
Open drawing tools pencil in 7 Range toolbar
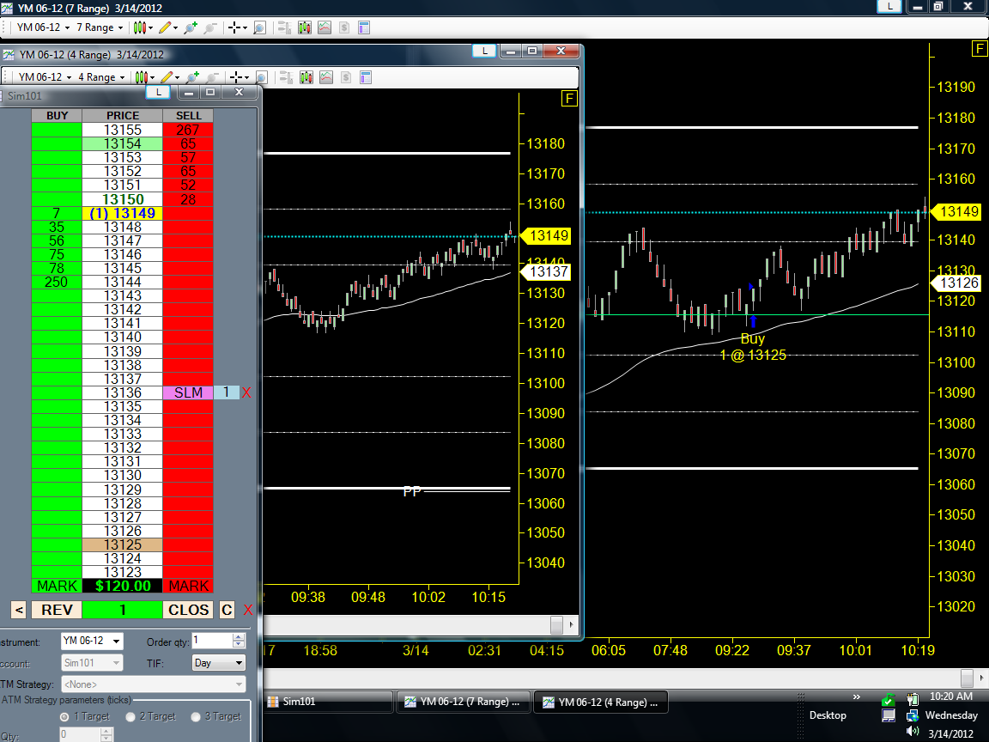pyautogui.click(x=167, y=27)
